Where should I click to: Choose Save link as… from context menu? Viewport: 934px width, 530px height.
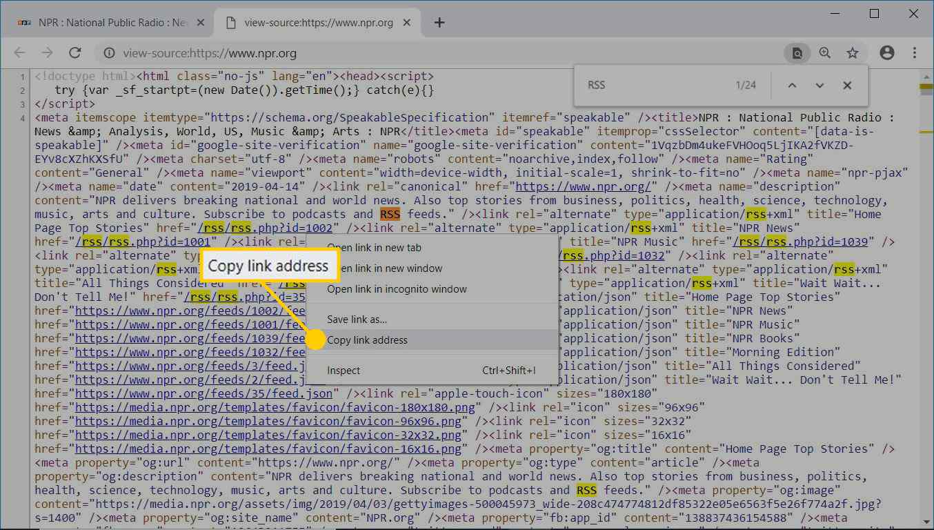tap(357, 320)
